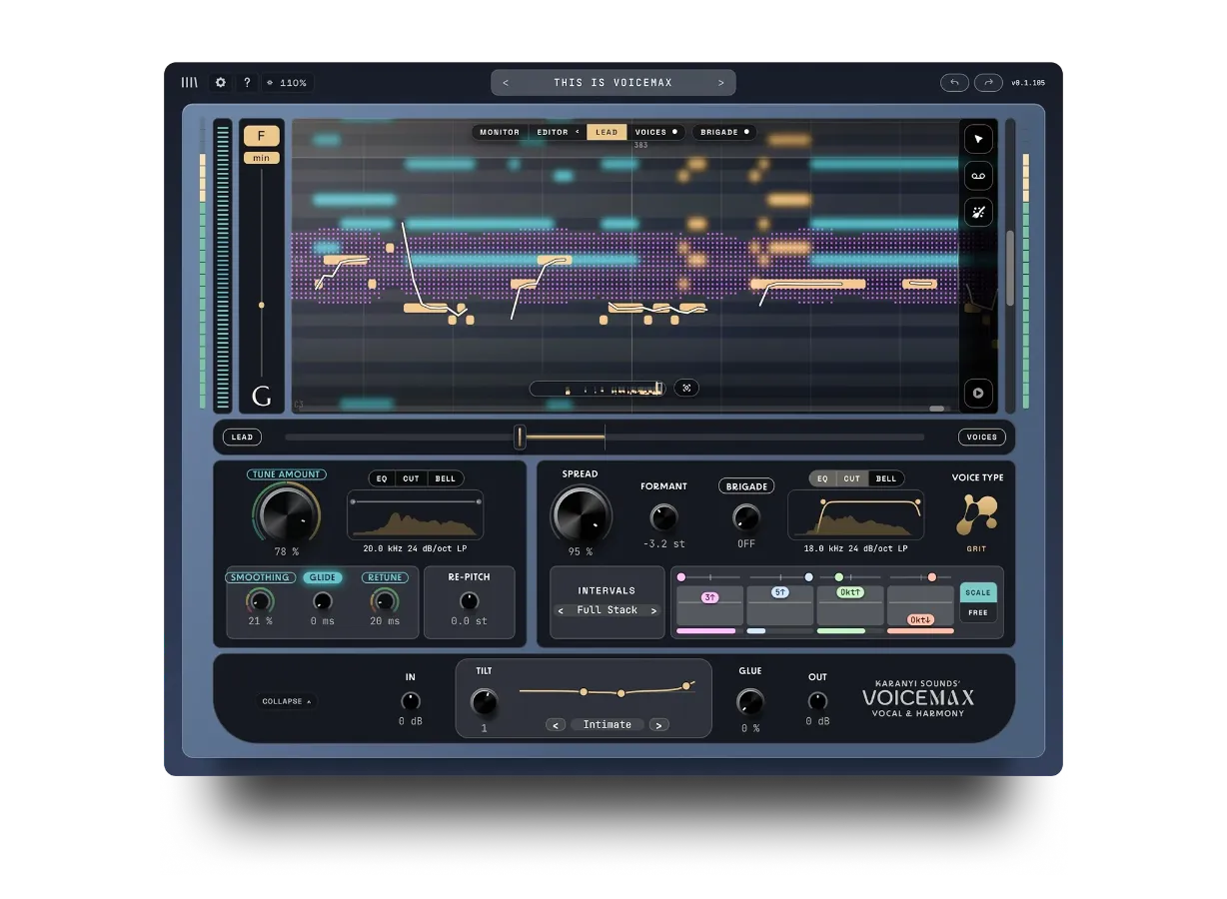
Task: Click the GRIT voice type icon
Action: pyautogui.click(x=976, y=515)
